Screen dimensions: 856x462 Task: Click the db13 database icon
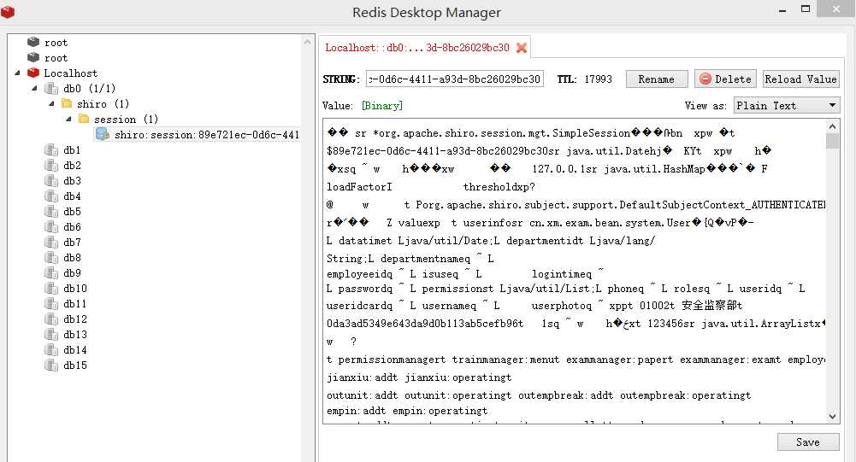51,335
